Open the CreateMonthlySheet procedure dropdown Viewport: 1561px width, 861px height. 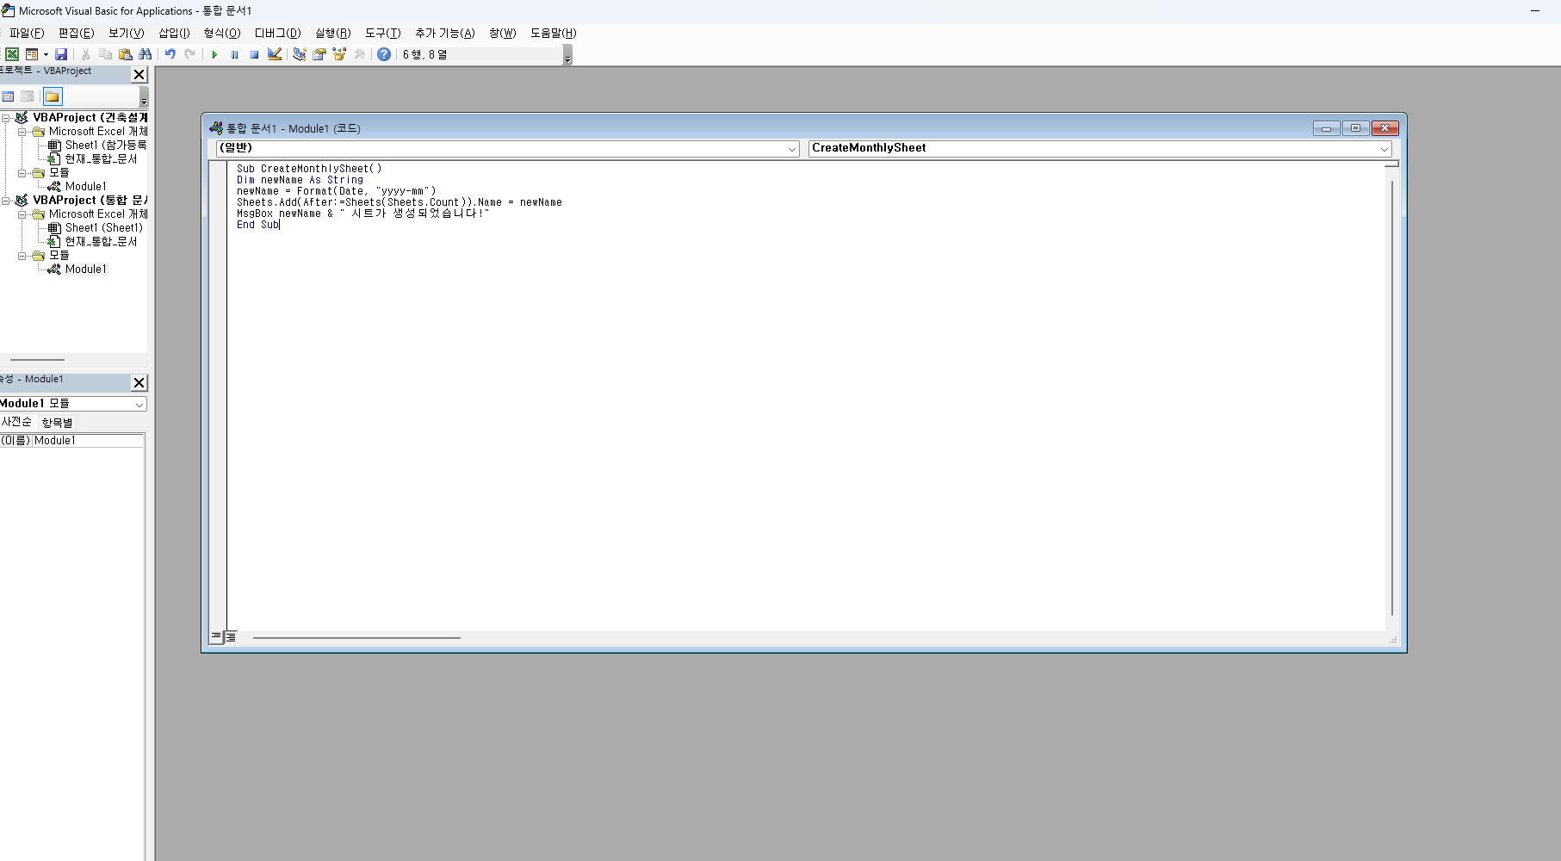[1384, 148]
